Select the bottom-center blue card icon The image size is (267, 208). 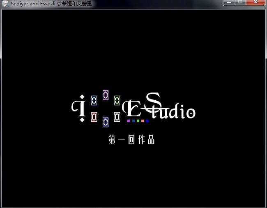coord(106,122)
